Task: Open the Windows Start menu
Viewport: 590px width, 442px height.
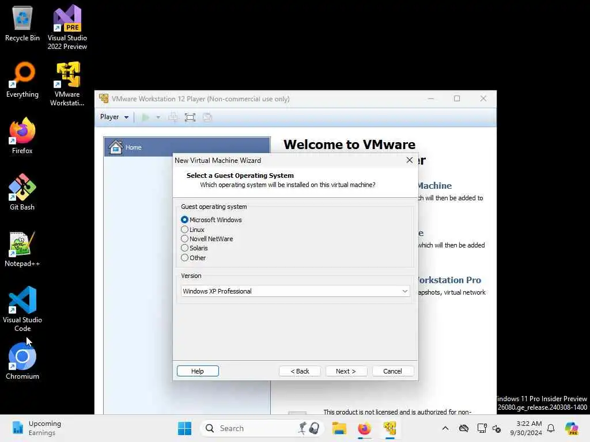Action: tap(184, 428)
